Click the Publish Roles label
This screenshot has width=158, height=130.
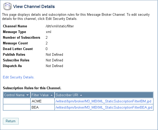14,54
